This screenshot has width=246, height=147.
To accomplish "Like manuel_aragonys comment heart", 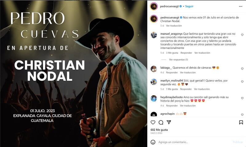I will [x=242, y=35].
